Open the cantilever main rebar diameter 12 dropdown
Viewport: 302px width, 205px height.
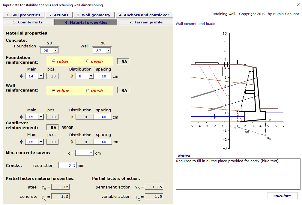pyautogui.click(x=40, y=141)
